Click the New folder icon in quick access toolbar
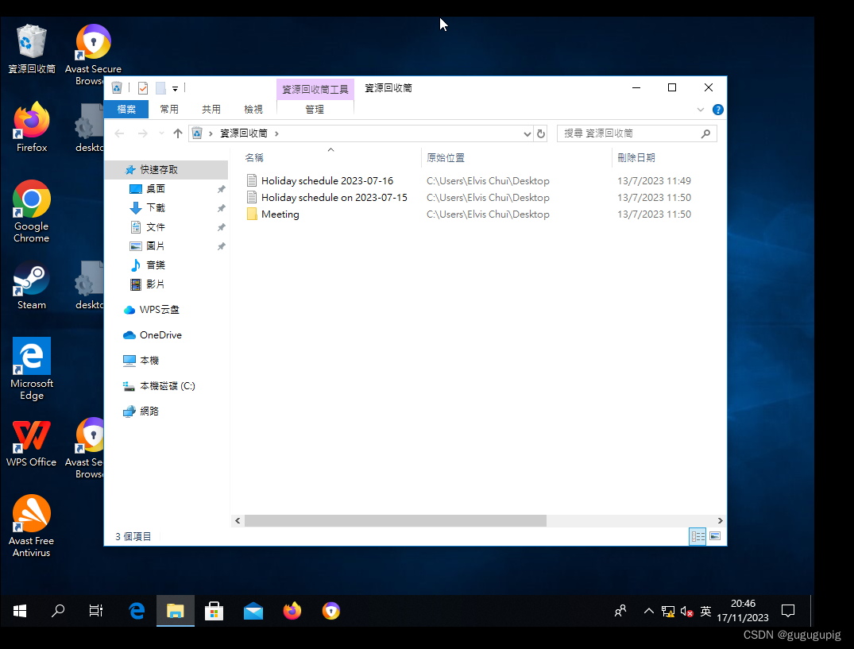854x649 pixels. 160,87
